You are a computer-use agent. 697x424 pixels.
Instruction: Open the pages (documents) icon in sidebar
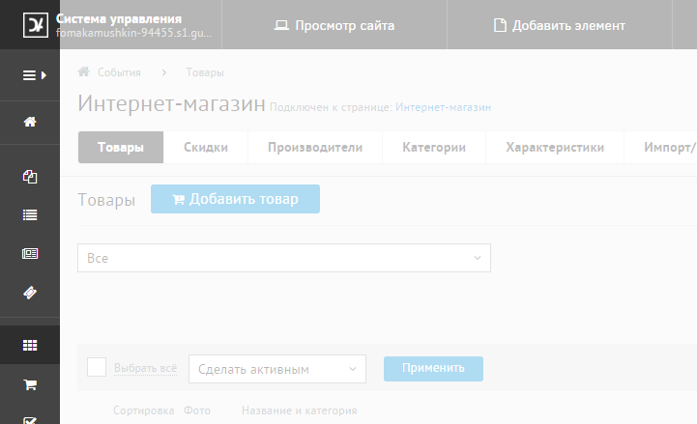click(x=30, y=177)
